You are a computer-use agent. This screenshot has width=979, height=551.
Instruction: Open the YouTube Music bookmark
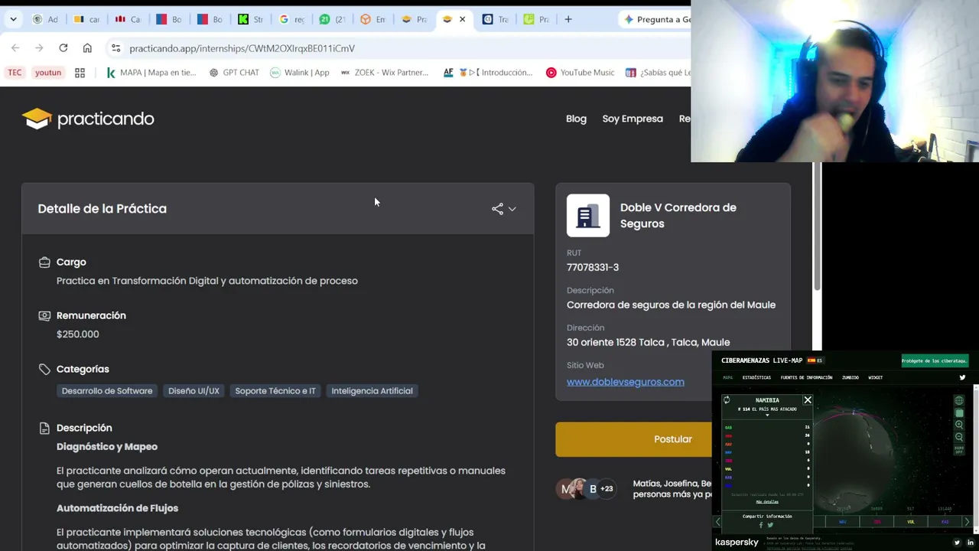point(580,73)
